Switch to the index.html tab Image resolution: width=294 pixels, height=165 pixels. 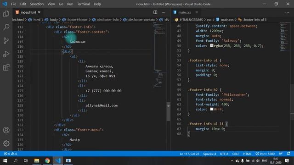coord(28,12)
